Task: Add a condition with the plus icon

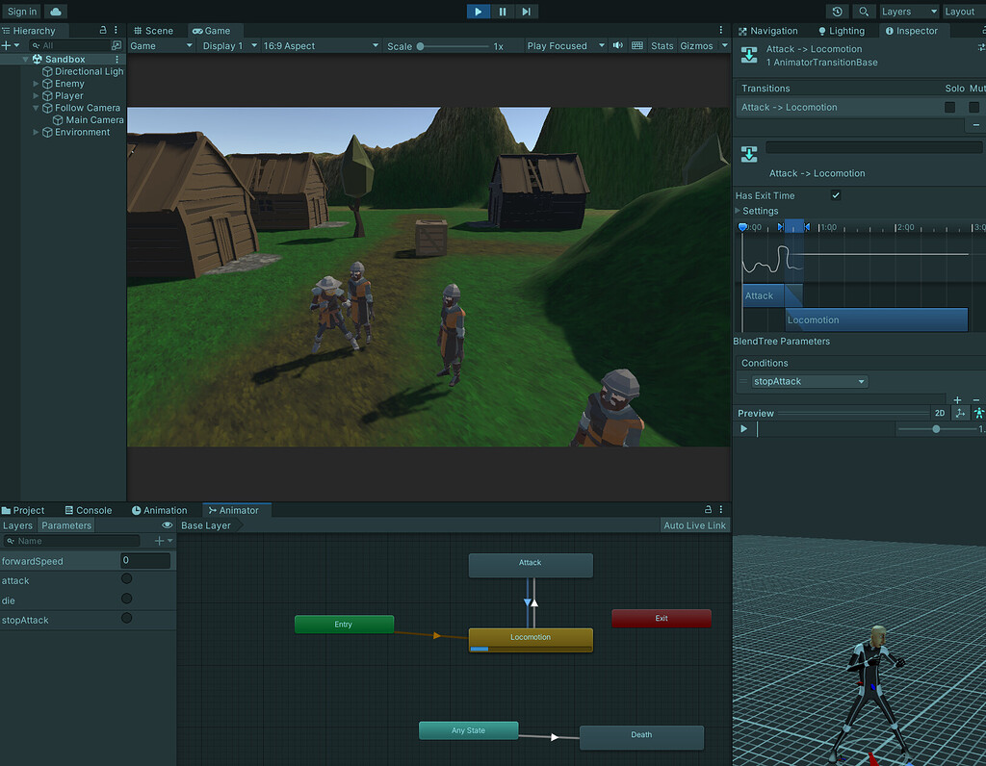Action: point(956,398)
